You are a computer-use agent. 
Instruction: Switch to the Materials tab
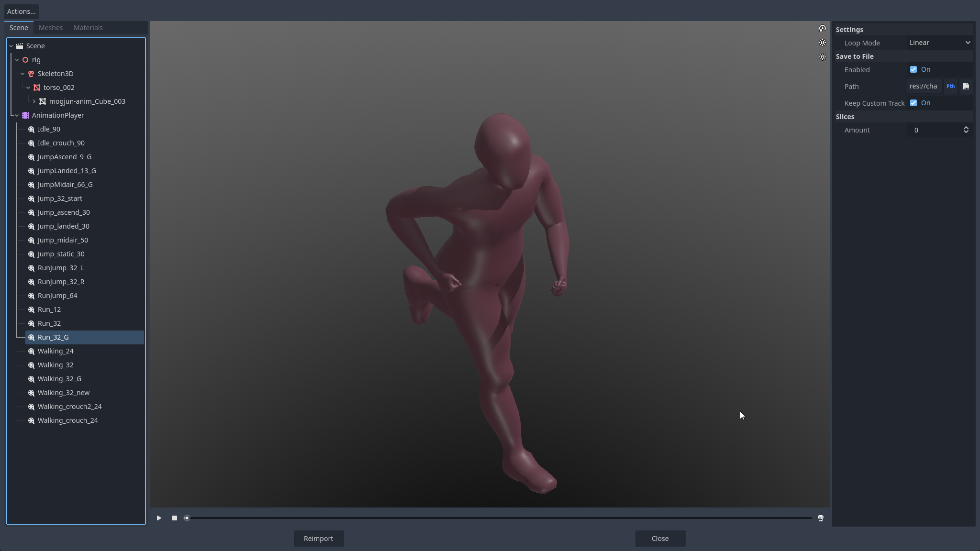[88, 28]
